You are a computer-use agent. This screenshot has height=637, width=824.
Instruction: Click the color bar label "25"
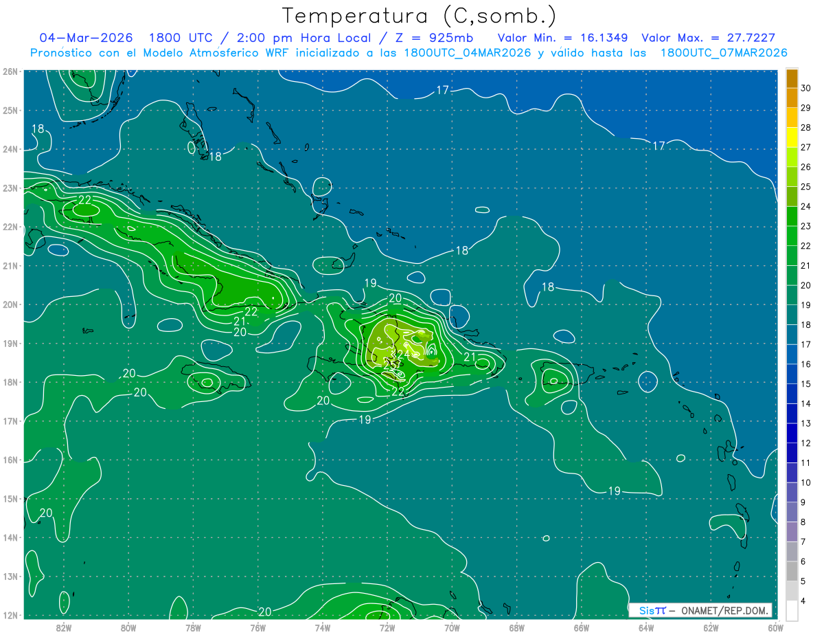[806, 186]
